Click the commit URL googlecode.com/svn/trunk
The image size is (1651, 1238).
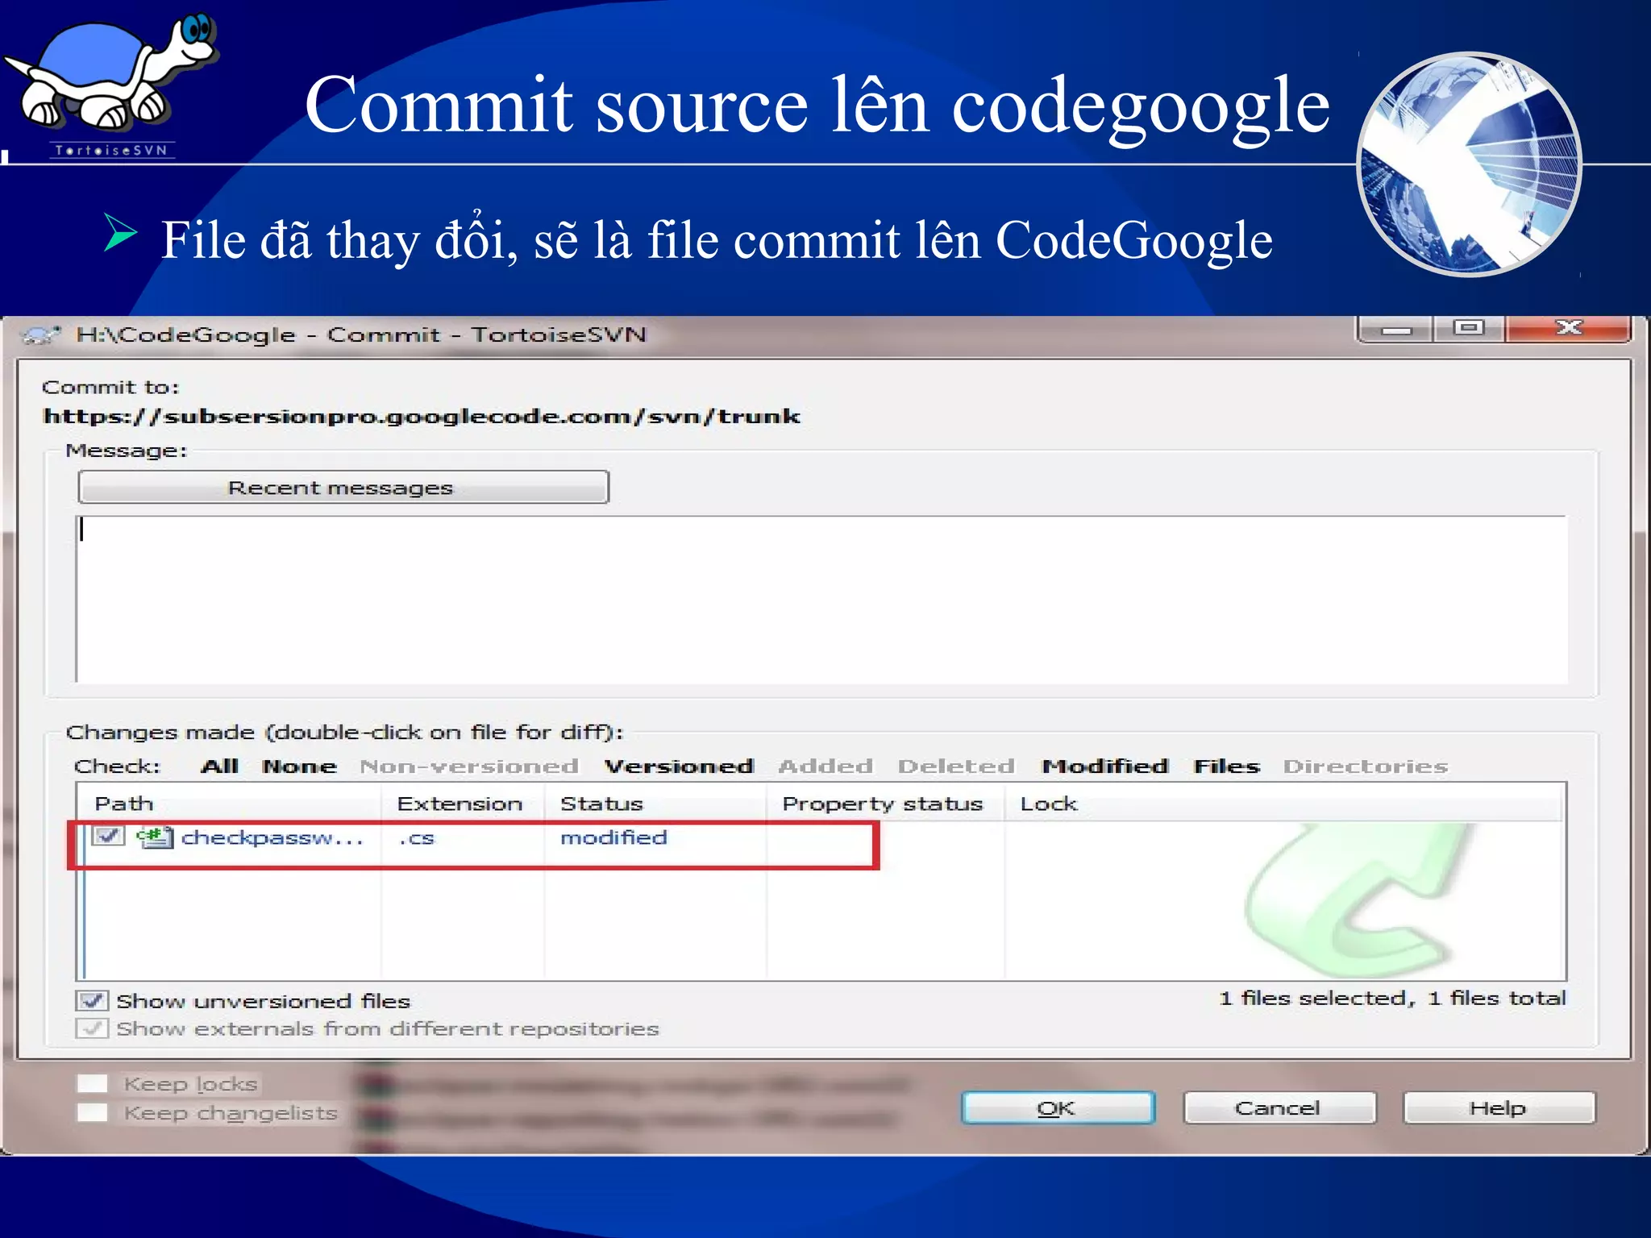tap(422, 416)
